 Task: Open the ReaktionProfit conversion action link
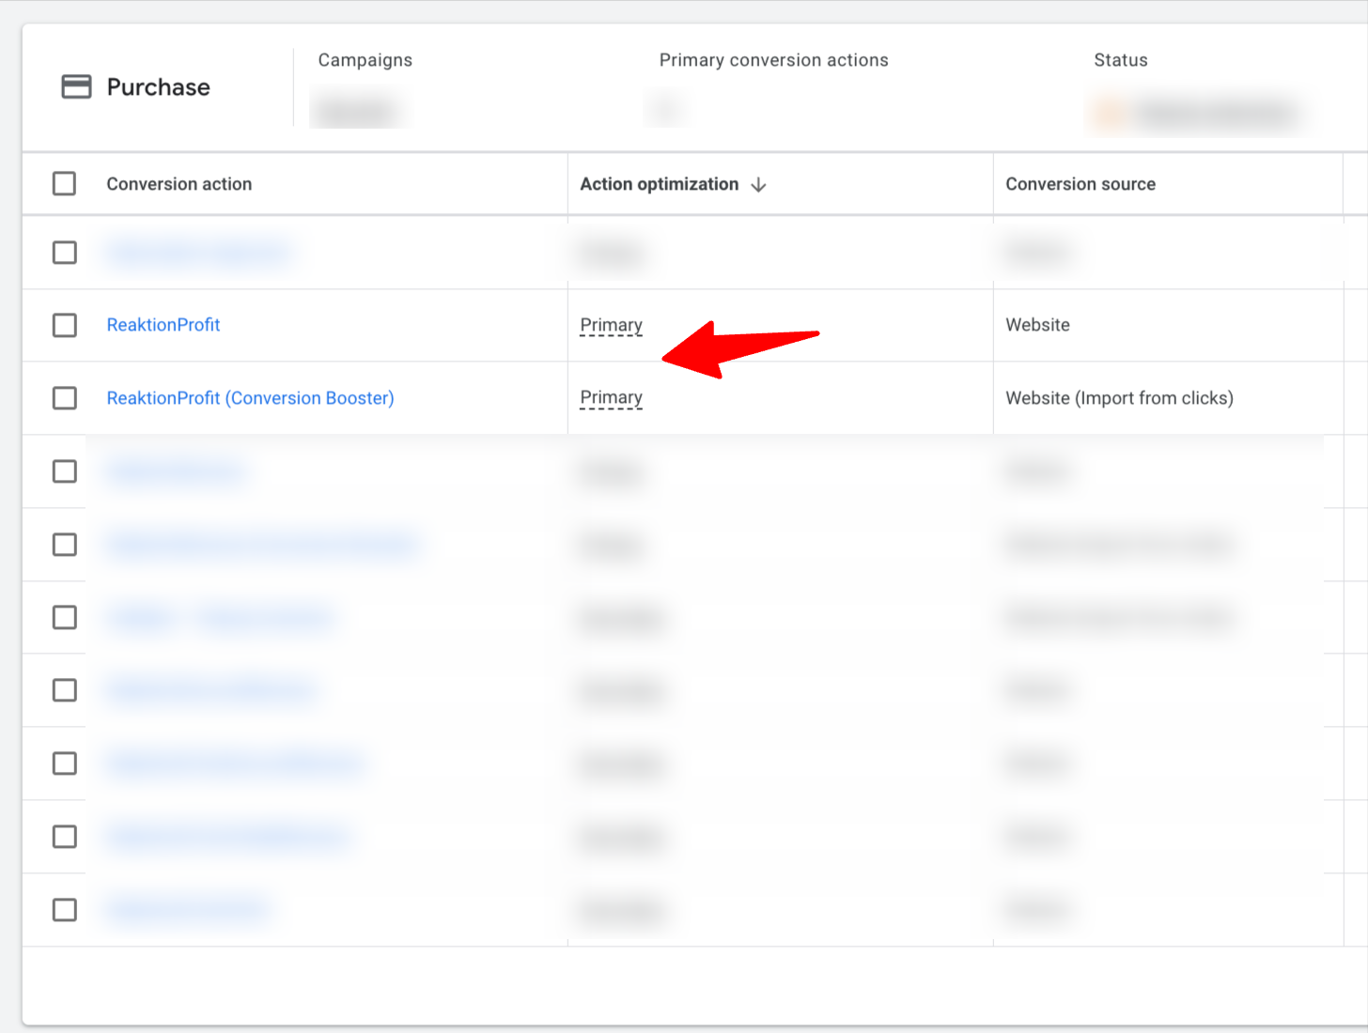pos(163,325)
